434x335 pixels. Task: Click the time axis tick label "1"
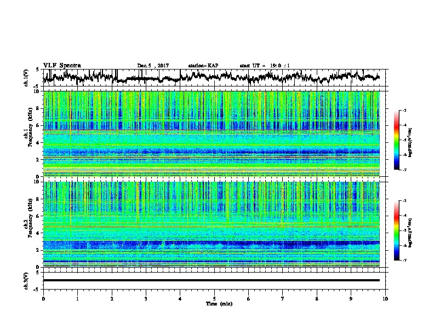click(x=77, y=299)
